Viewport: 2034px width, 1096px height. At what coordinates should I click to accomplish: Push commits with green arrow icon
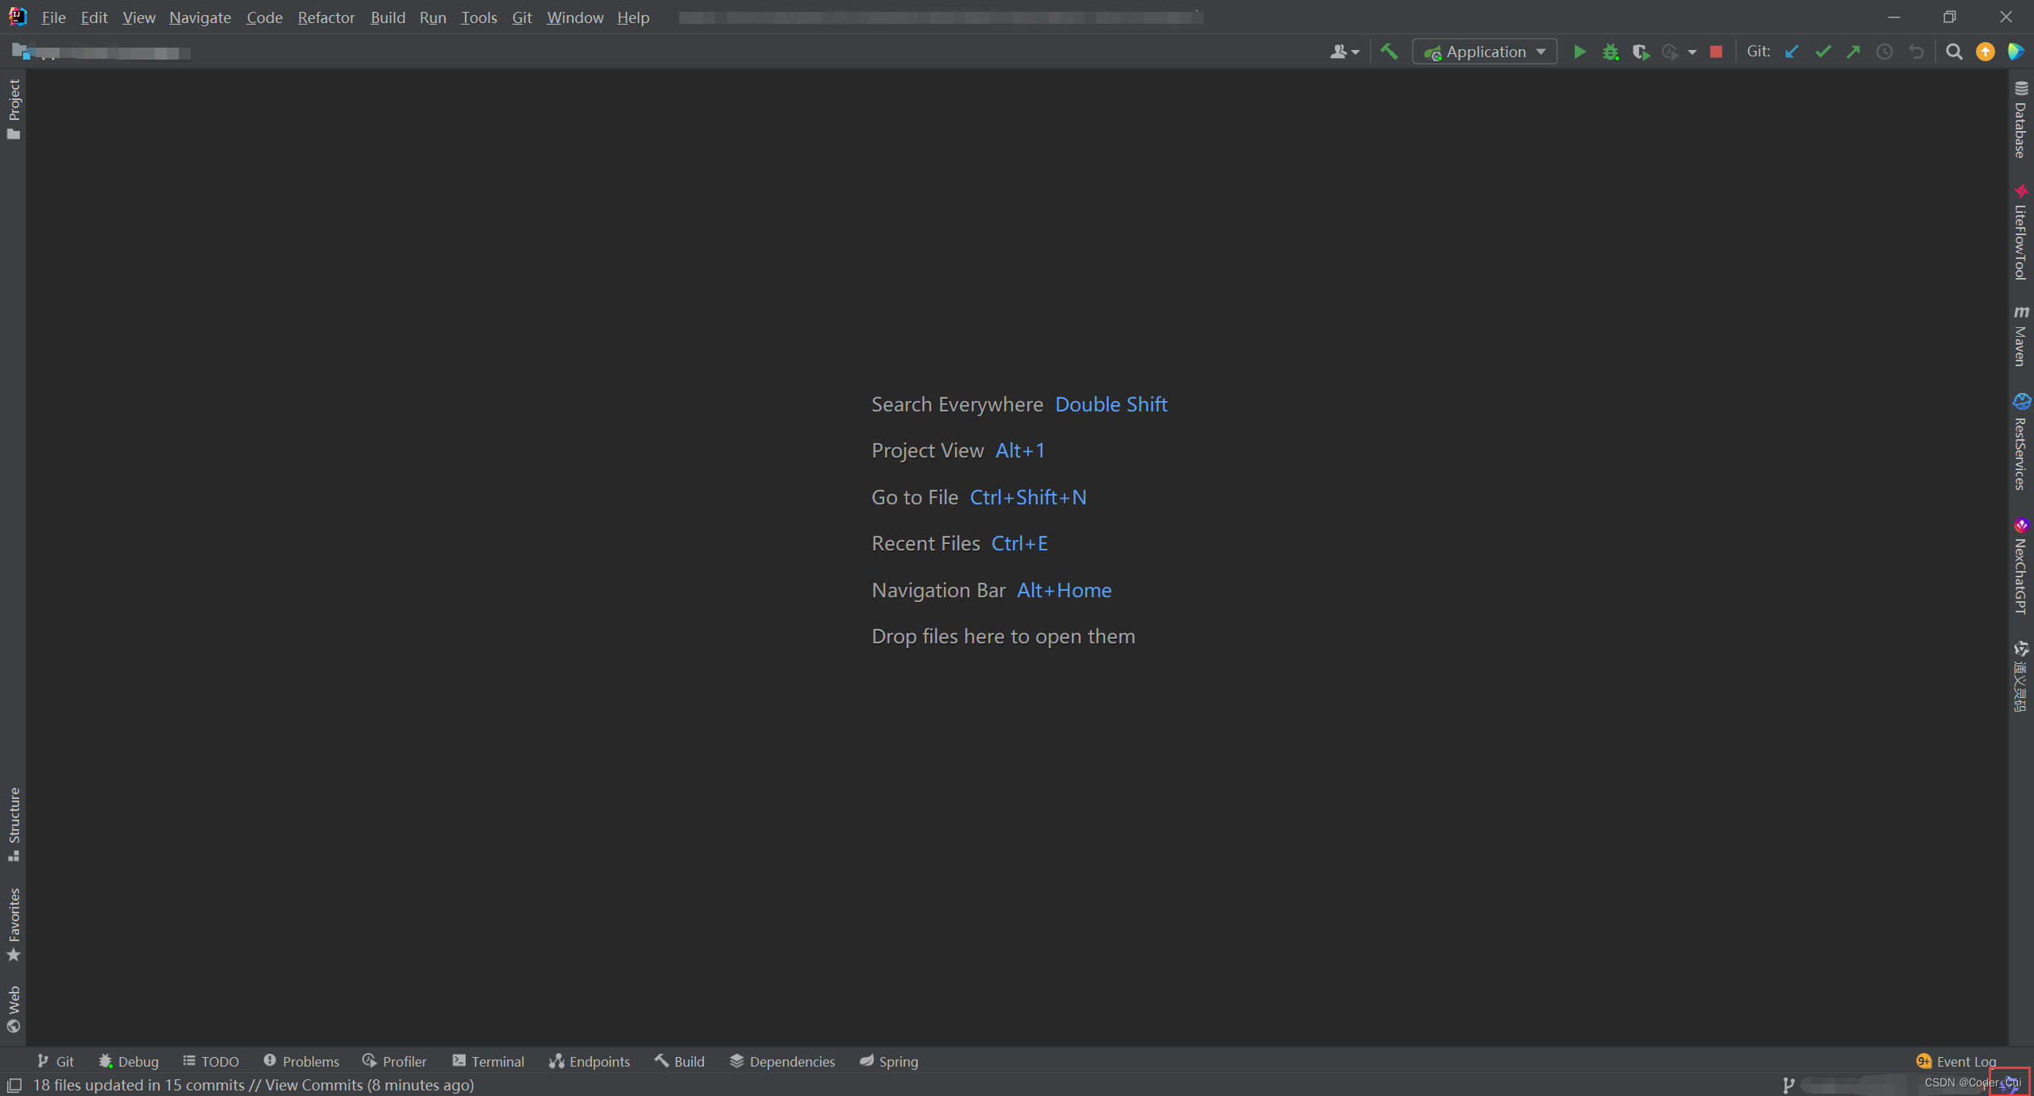point(1854,52)
